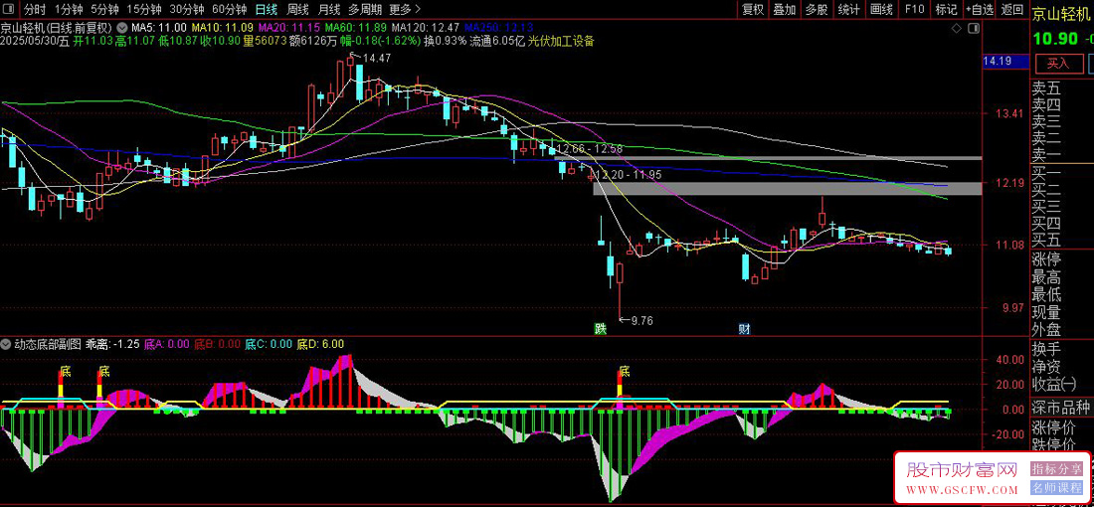Screen dimensions: 1094x507
Task: Open the 统计 statistics tool
Action: (848, 10)
